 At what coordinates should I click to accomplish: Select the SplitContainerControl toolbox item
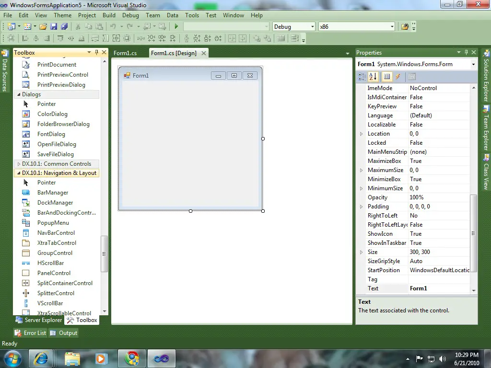click(65, 283)
